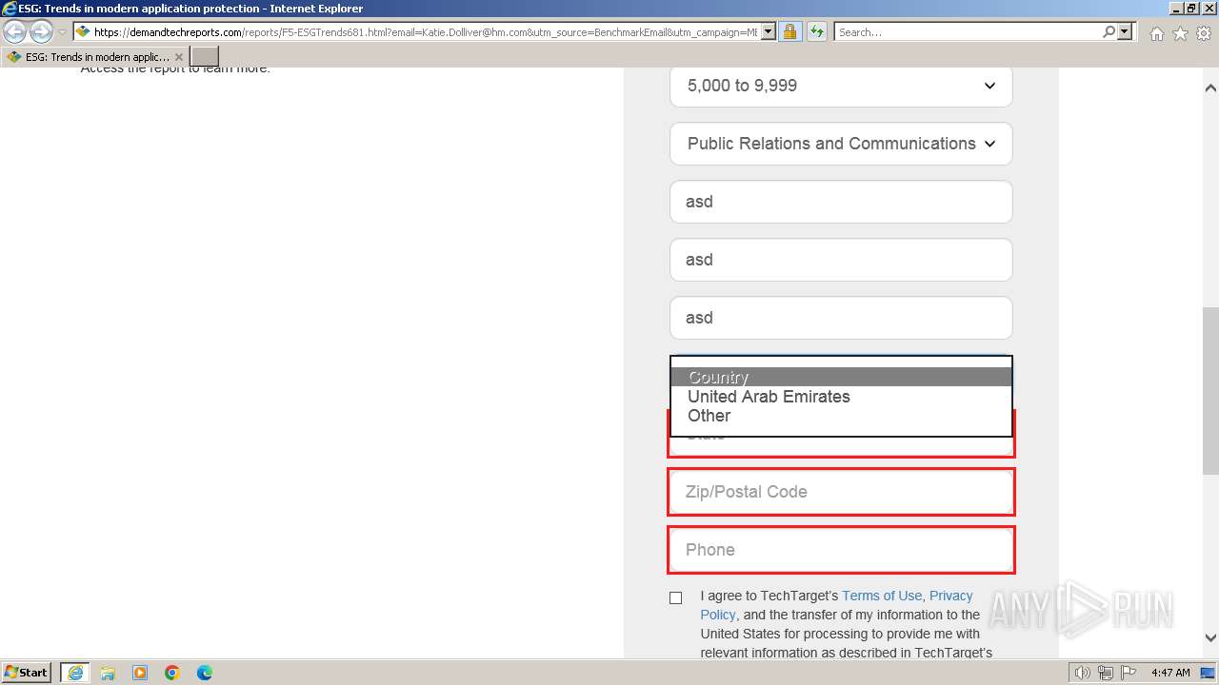Click the first asd text field
The image size is (1219, 685).
(x=841, y=202)
